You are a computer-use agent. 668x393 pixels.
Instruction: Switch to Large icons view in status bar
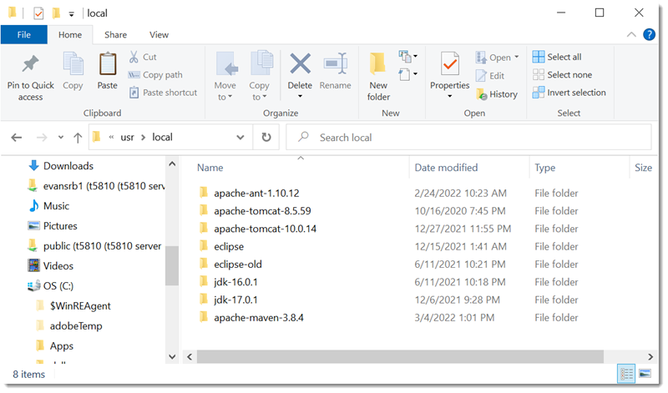point(645,375)
